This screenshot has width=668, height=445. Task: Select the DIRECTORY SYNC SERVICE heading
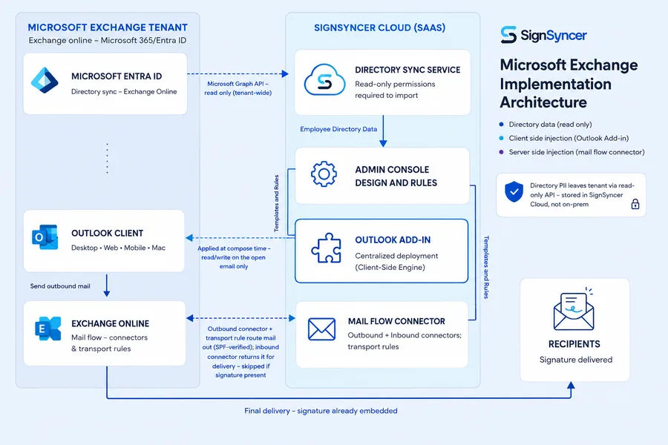pos(407,70)
